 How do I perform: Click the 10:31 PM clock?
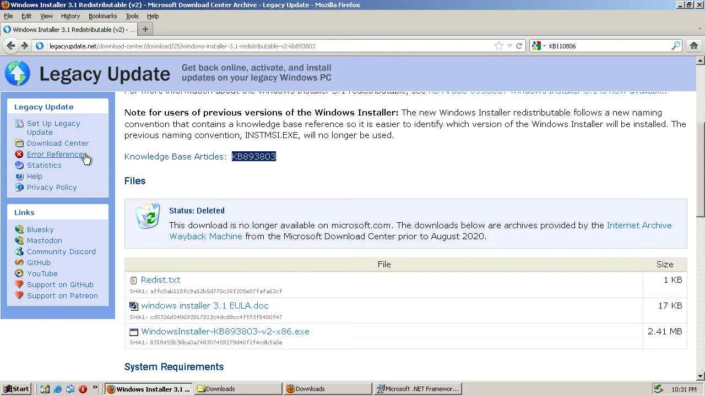point(684,389)
